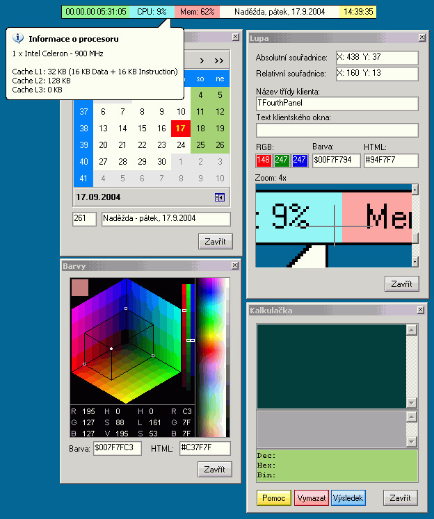Screen dimensions: 434x519
Task: Select day 30 in calendar
Action: (x=161, y=161)
